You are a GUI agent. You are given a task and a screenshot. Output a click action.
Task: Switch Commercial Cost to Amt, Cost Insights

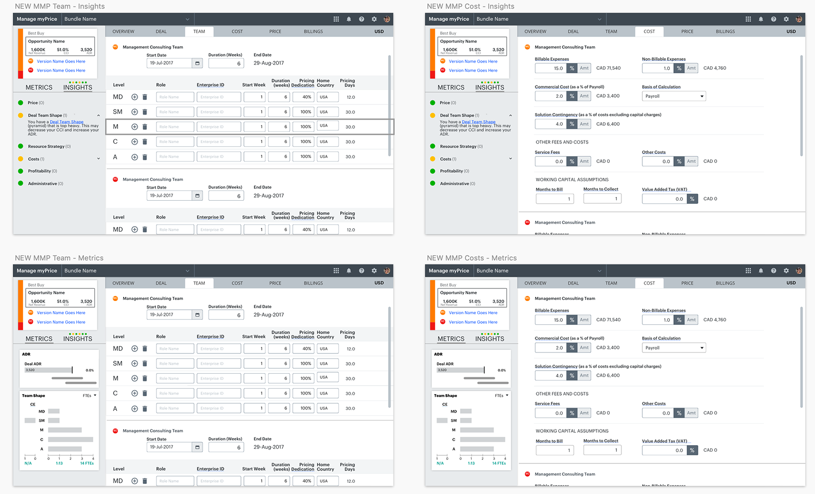(584, 96)
